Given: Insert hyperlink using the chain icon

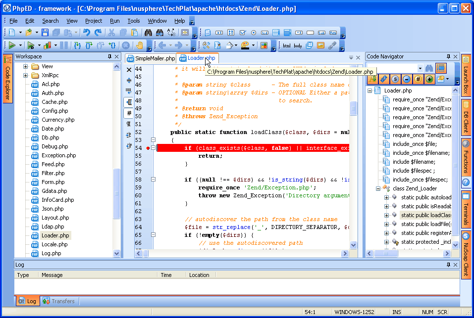Looking at the screenshot, I should [332, 45].
